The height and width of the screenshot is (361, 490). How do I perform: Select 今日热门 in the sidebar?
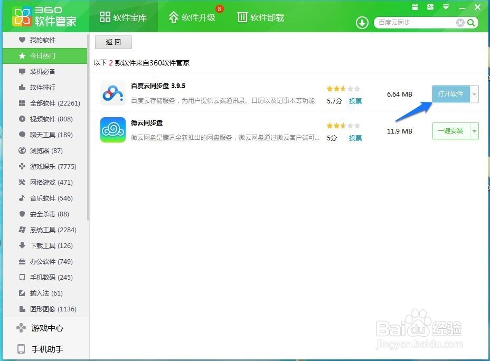pos(45,56)
